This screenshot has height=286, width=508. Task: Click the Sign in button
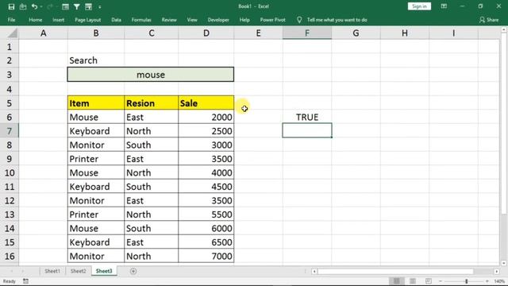[x=419, y=6]
